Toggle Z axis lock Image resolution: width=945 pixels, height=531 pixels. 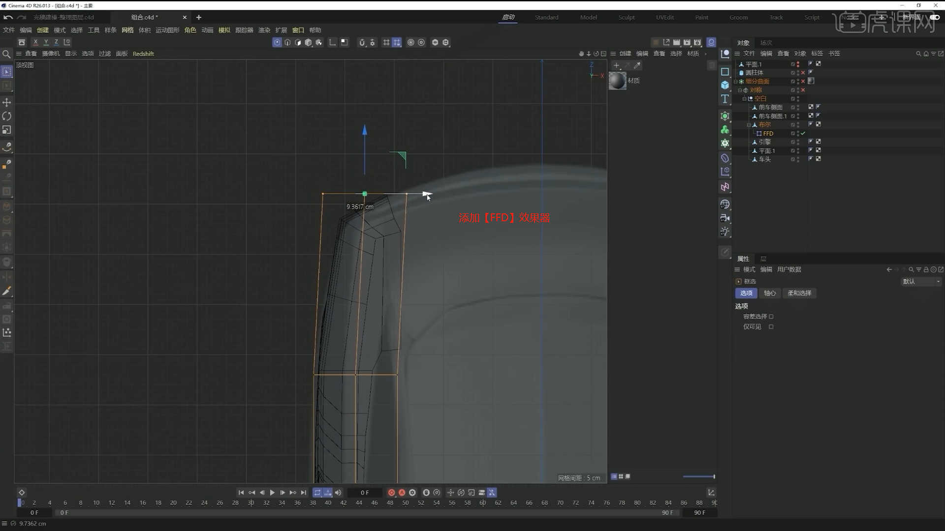[56, 42]
